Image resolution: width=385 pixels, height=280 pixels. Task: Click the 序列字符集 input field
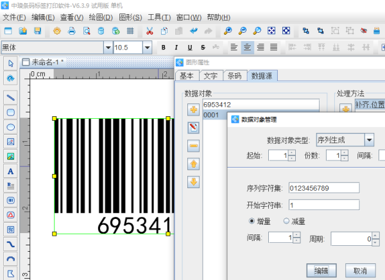324,188
